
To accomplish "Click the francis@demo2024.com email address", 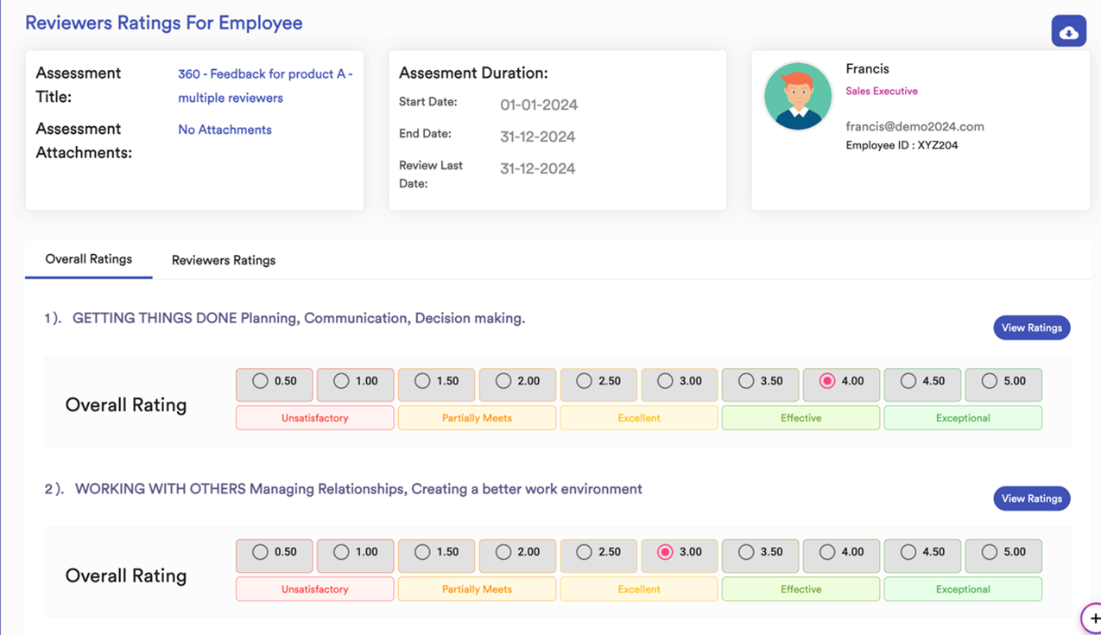I will (x=914, y=126).
